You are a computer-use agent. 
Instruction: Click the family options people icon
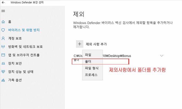point(3,80)
